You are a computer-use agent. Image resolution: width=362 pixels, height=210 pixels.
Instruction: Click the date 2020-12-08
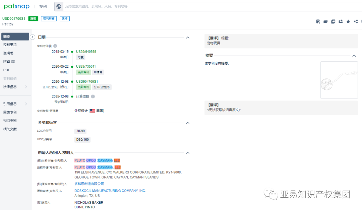pos(60,82)
